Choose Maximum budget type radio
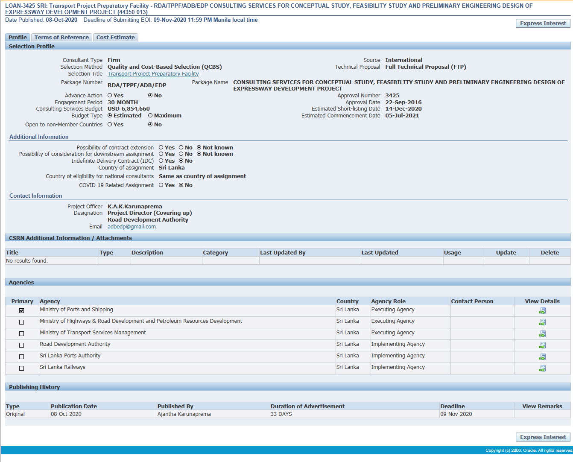 coord(150,116)
